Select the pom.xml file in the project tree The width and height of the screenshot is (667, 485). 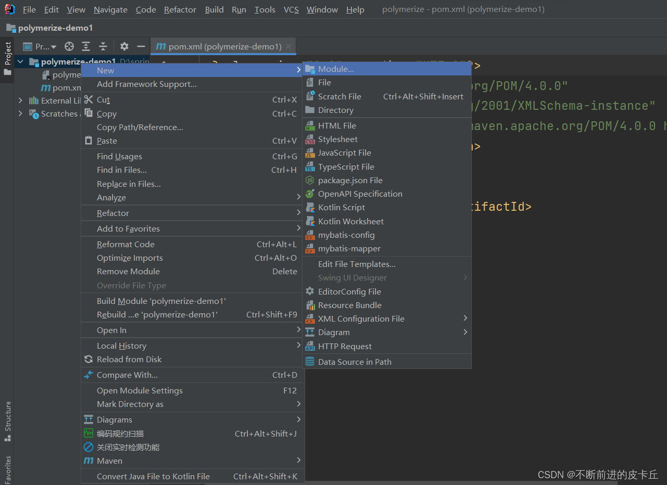61,88
